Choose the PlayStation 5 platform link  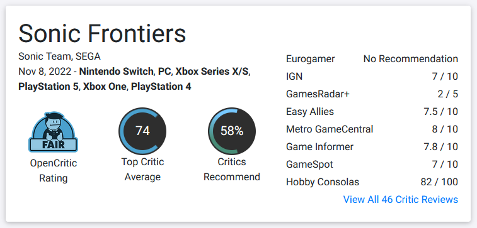tap(49, 87)
